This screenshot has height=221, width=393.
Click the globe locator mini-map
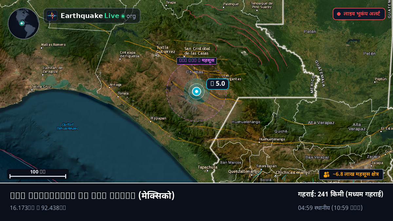coord(24,24)
